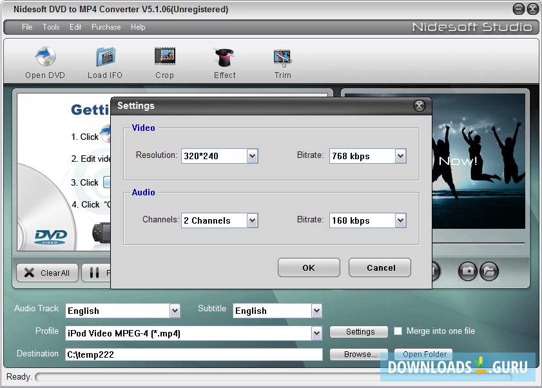Open the Tools menu

pyautogui.click(x=51, y=27)
